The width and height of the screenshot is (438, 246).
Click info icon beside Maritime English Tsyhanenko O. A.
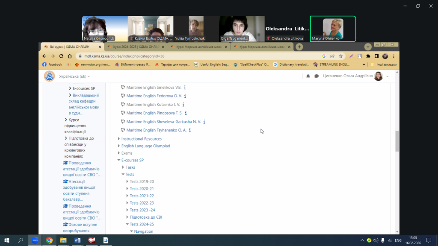click(189, 130)
